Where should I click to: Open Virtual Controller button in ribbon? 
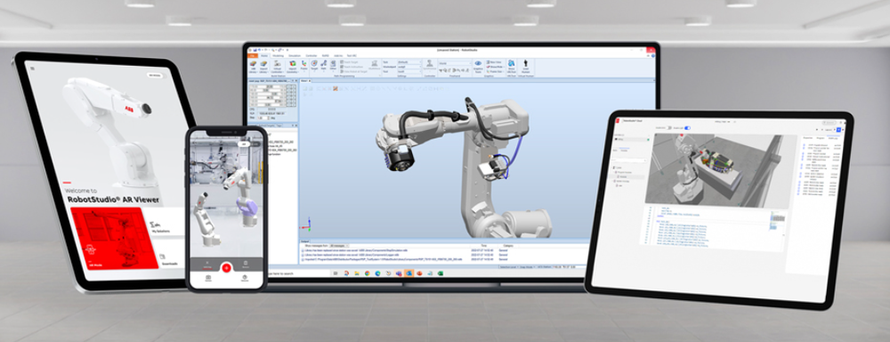coord(278,66)
